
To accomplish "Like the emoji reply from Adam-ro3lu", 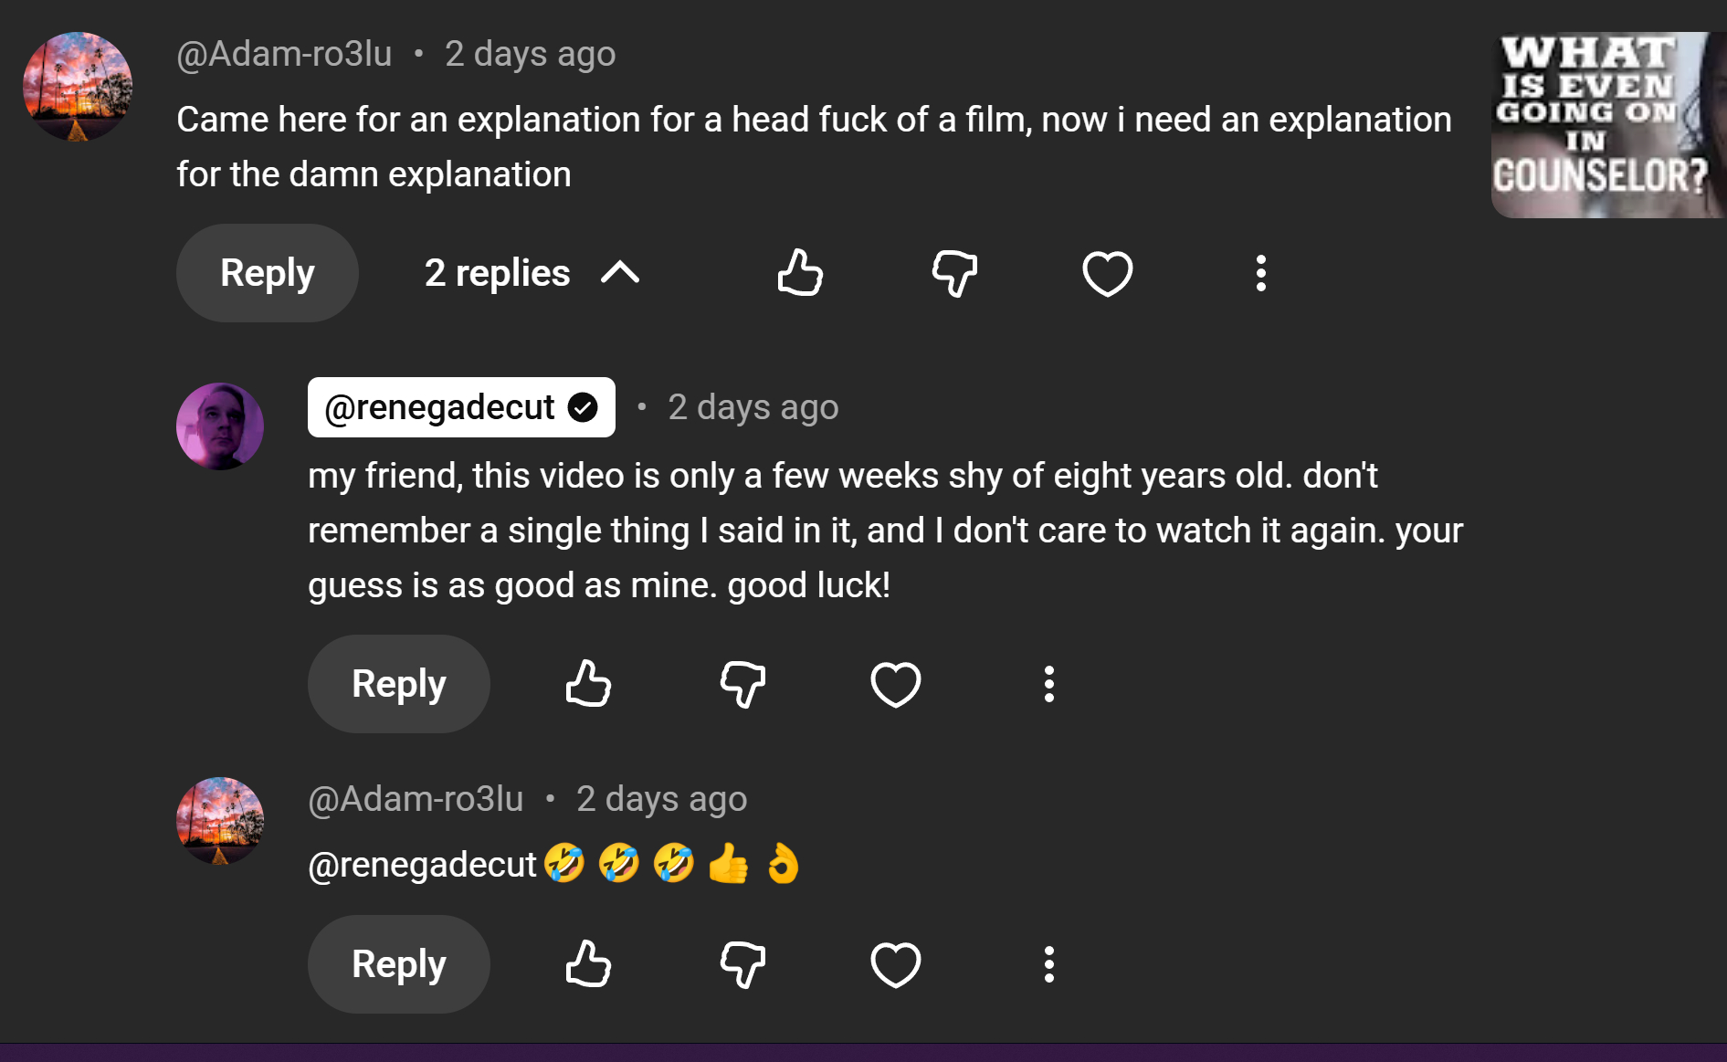I will click(x=588, y=964).
